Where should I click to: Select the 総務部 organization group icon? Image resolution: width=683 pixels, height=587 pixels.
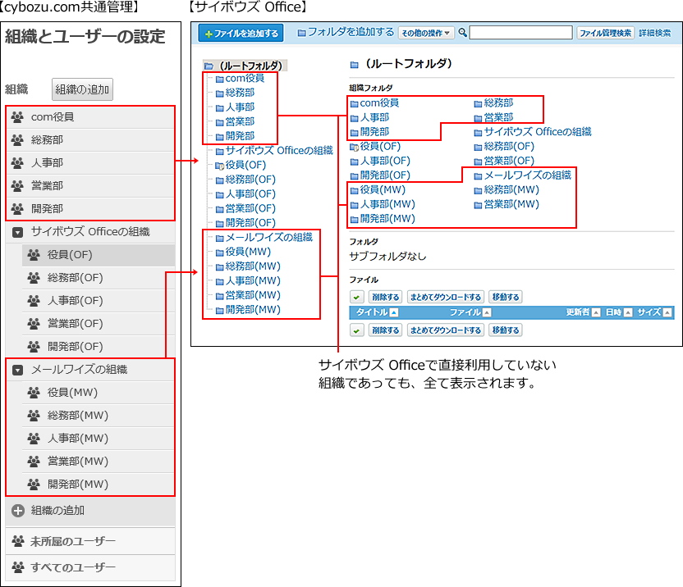pyautogui.click(x=17, y=140)
